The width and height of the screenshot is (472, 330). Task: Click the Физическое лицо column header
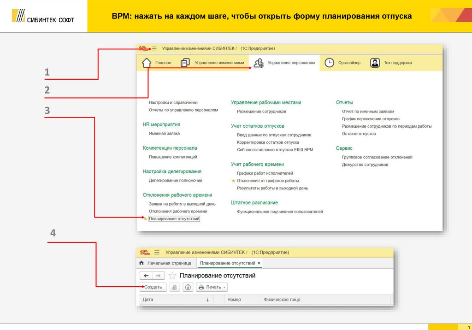pyautogui.click(x=325, y=300)
